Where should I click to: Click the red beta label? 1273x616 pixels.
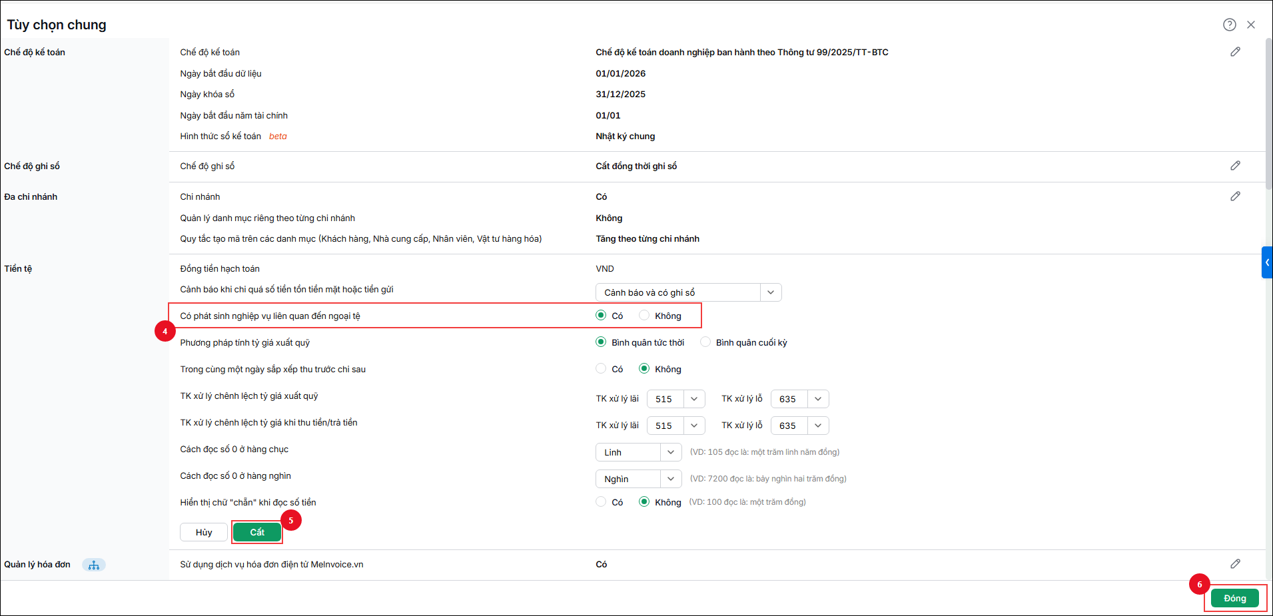(278, 136)
